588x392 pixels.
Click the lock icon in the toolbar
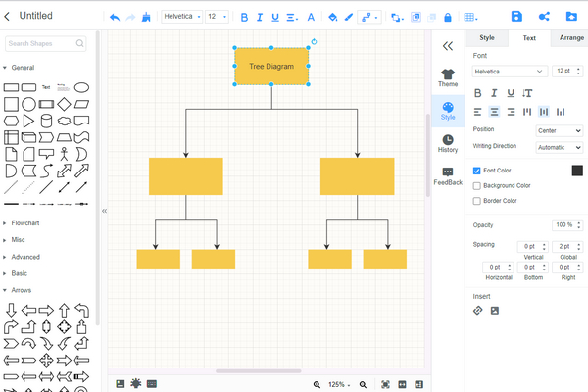[x=448, y=17]
